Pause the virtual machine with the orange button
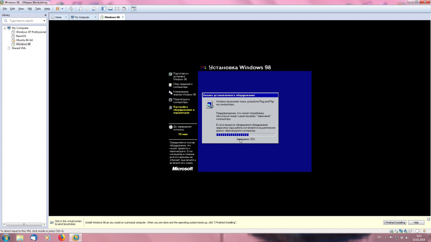431x242 pixels. (x=57, y=9)
